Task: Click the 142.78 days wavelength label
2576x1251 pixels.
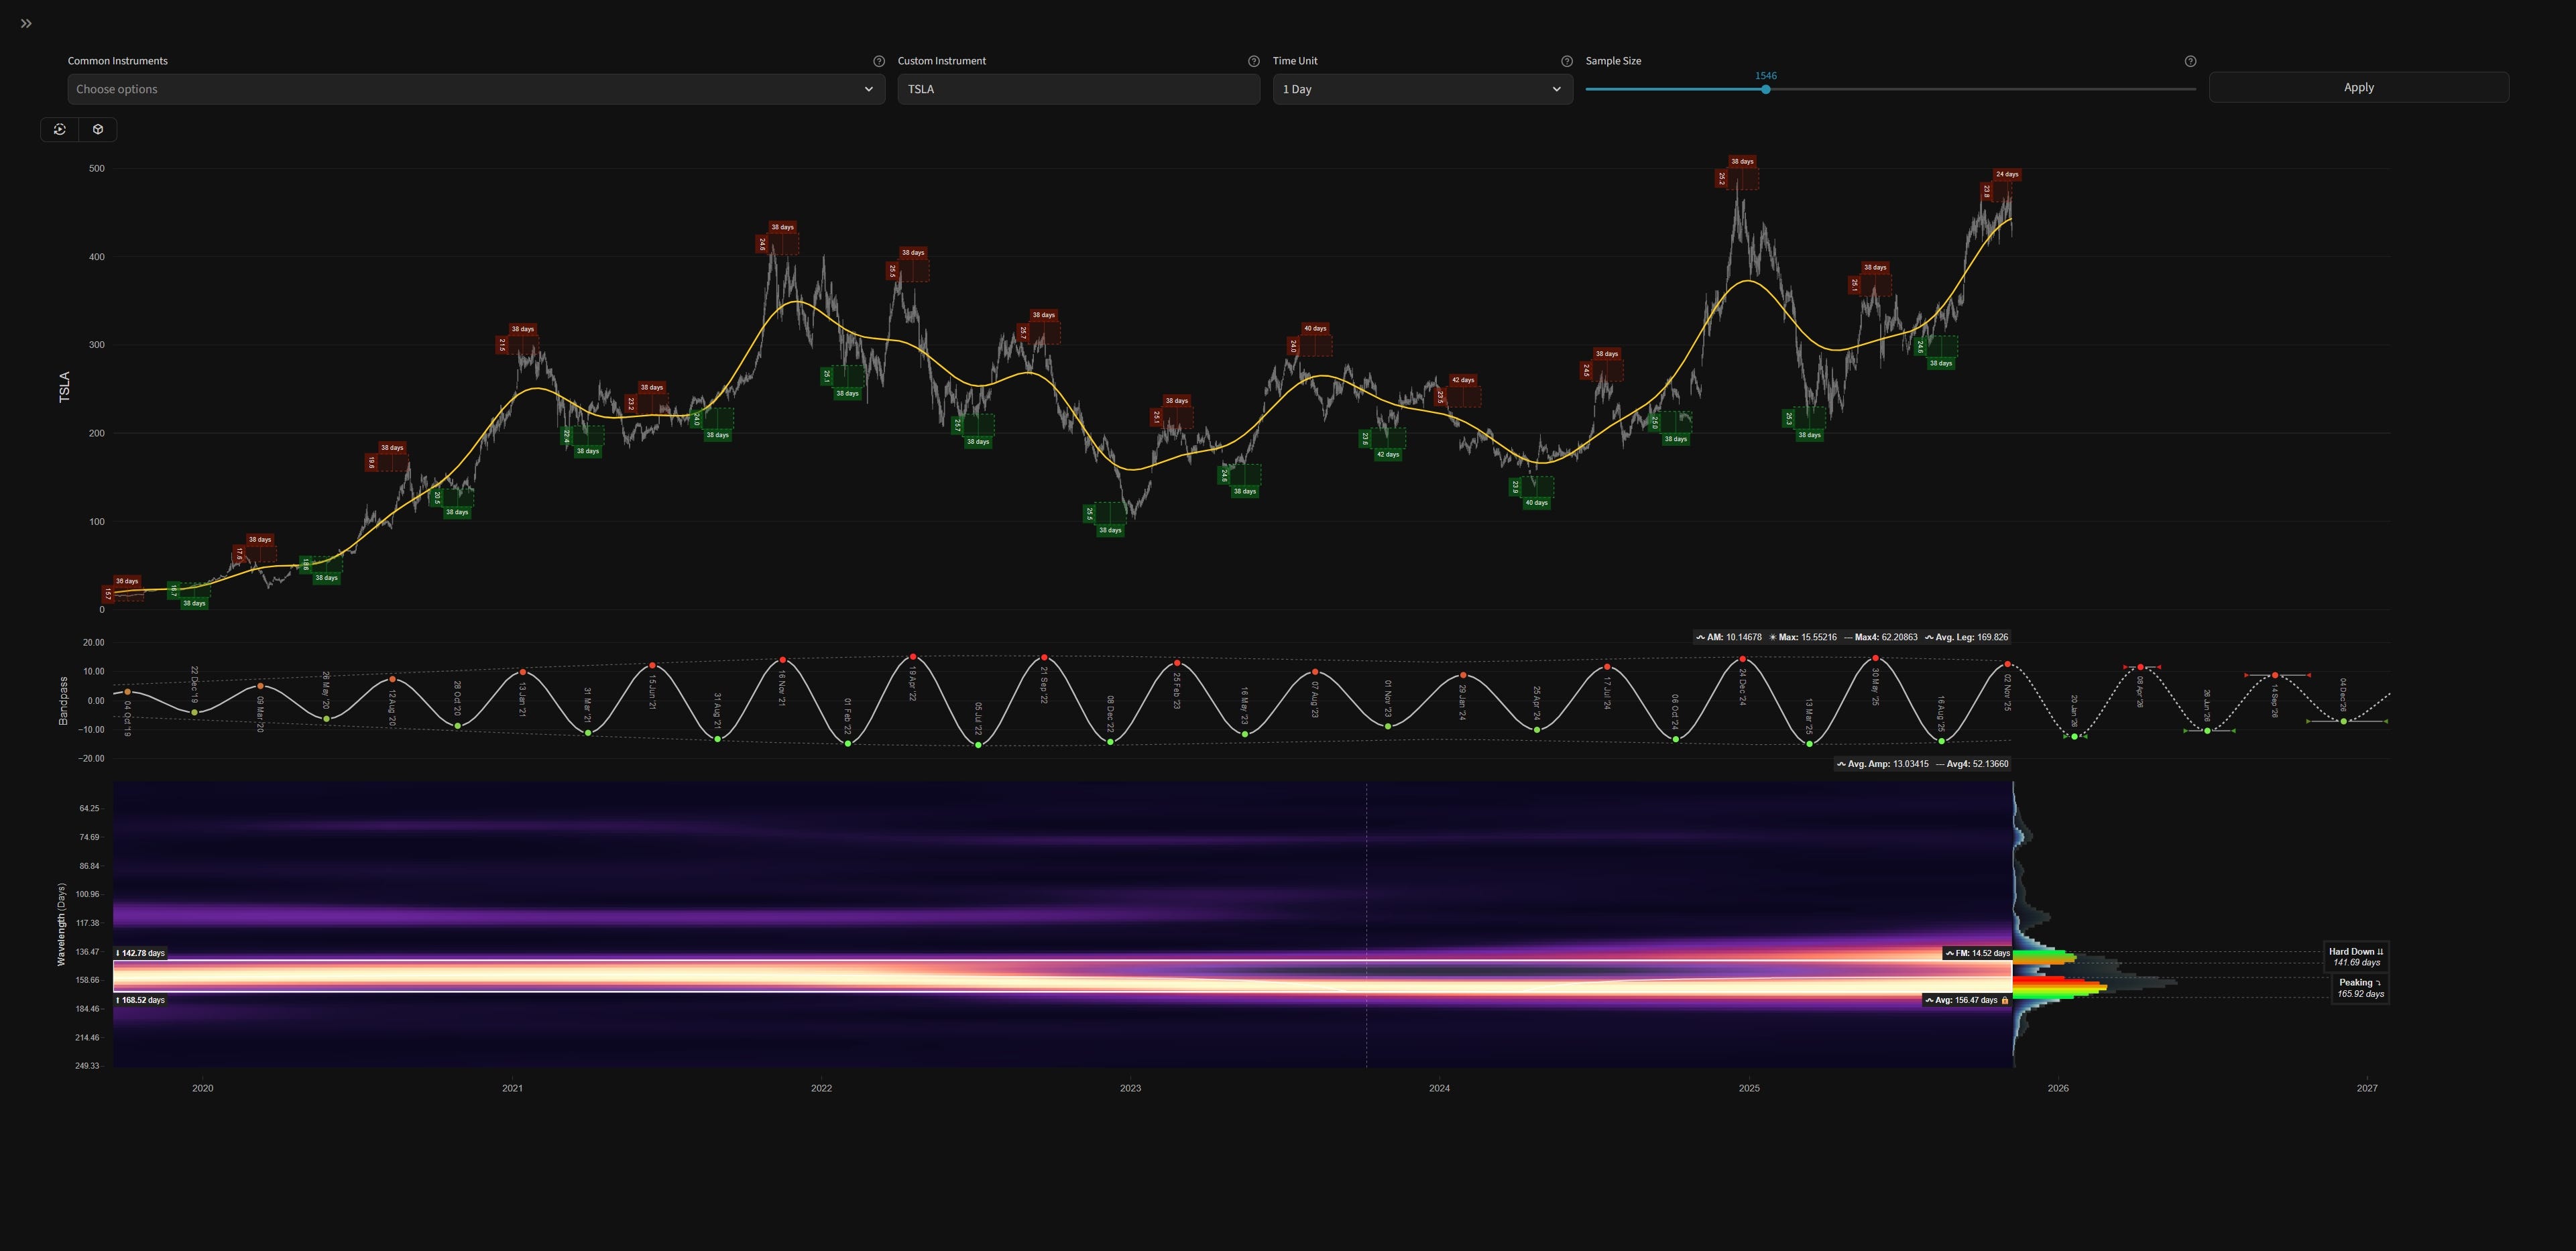Action: tap(141, 953)
